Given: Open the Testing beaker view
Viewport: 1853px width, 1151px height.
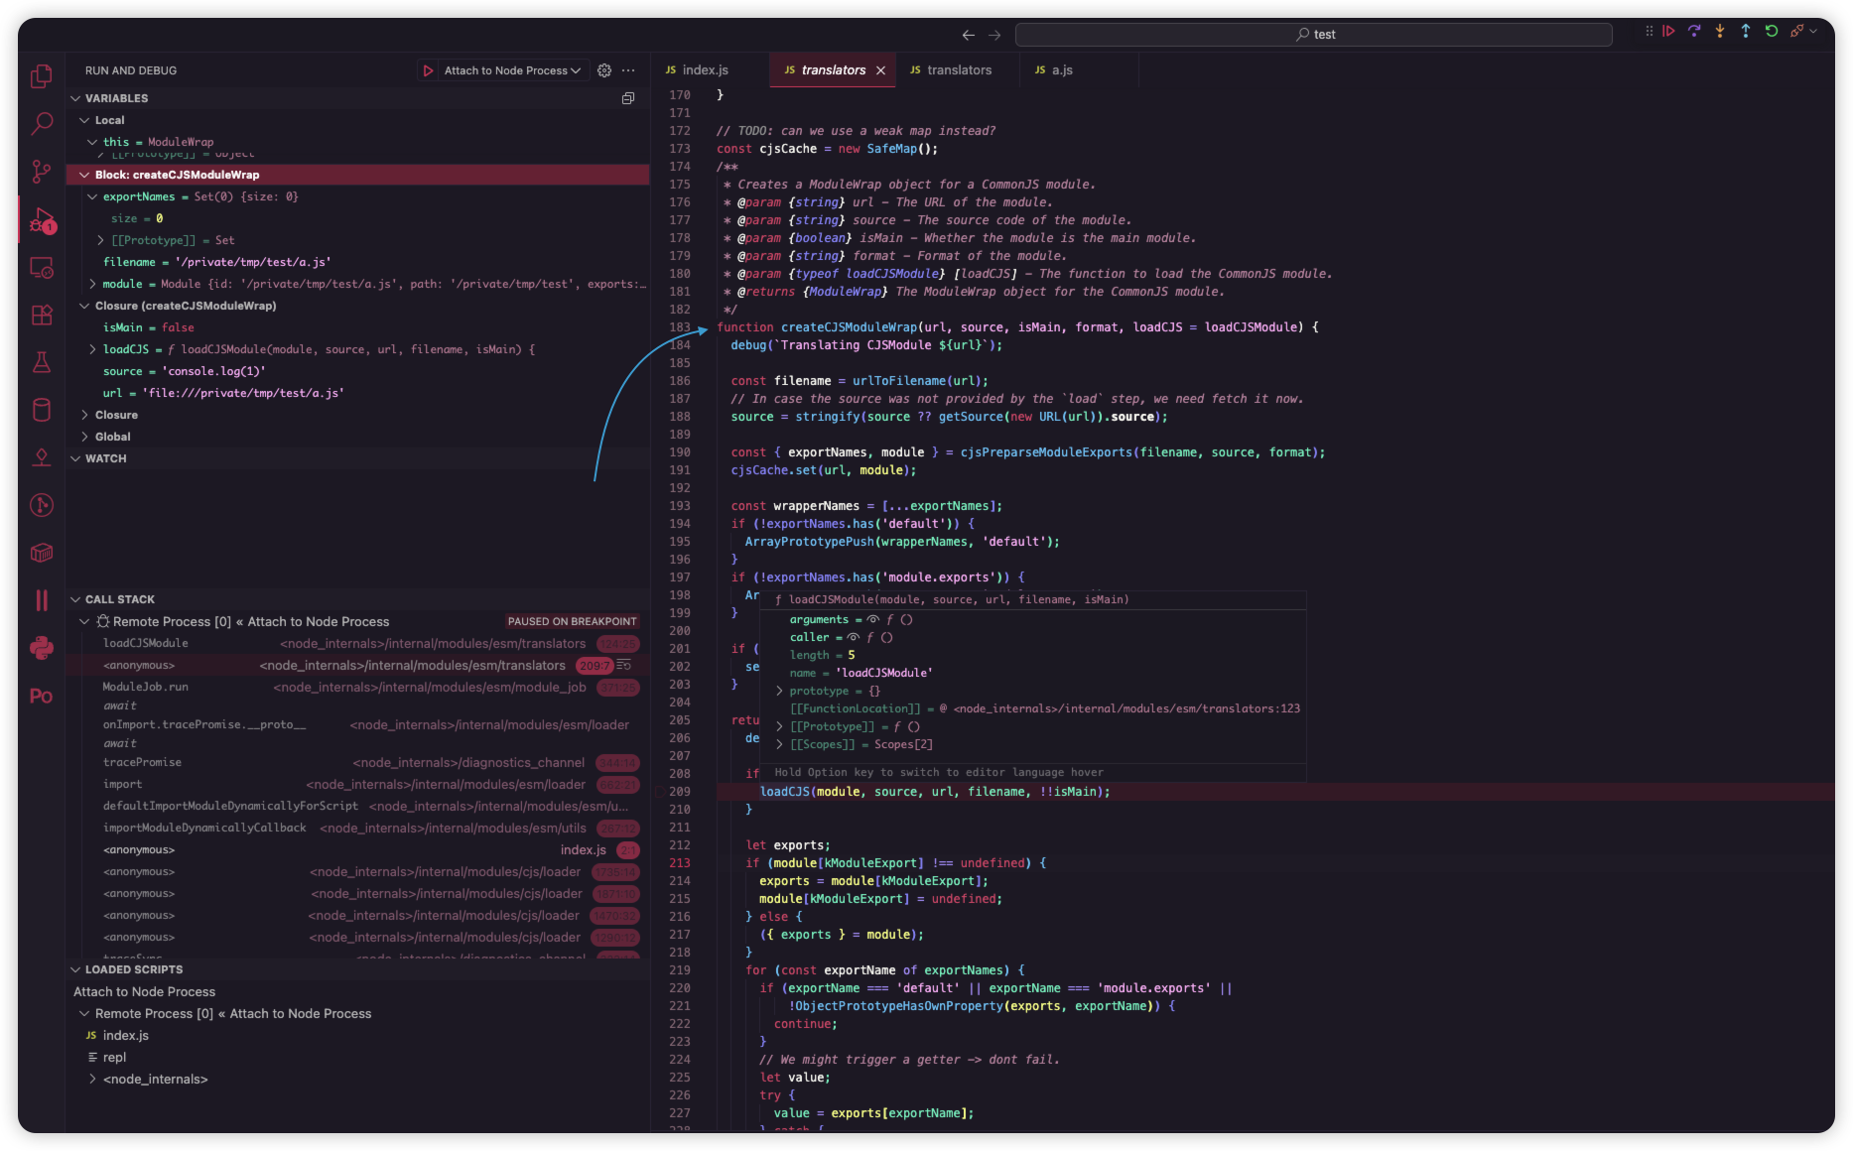Looking at the screenshot, I should [x=42, y=362].
